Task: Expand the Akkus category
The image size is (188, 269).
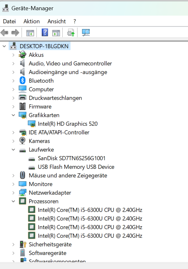Action: (x=13, y=55)
